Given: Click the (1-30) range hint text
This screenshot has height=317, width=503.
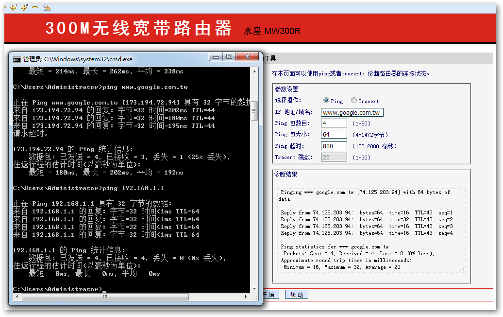Looking at the screenshot, I should [x=361, y=158].
